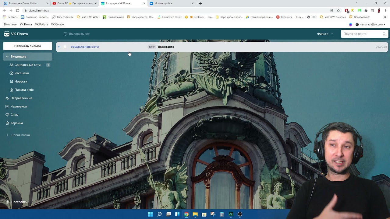390x219 pixels.
Task: Reload the page with the refresh icon
Action: [x=17, y=10]
